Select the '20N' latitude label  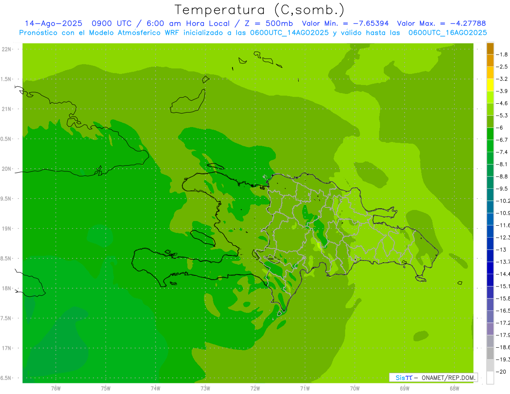point(7,169)
